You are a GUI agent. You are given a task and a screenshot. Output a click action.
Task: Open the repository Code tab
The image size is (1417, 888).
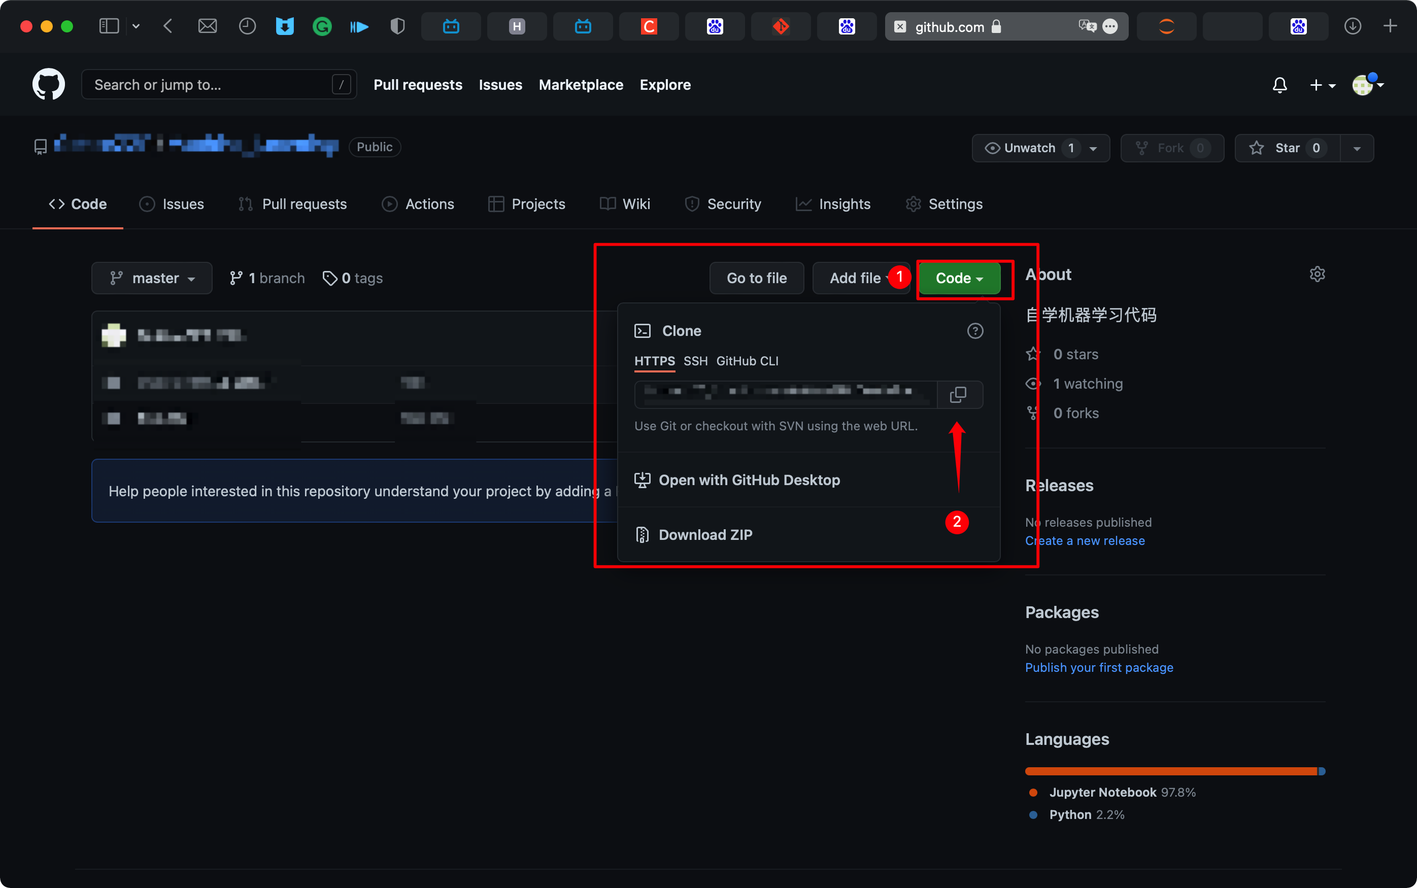(x=78, y=204)
